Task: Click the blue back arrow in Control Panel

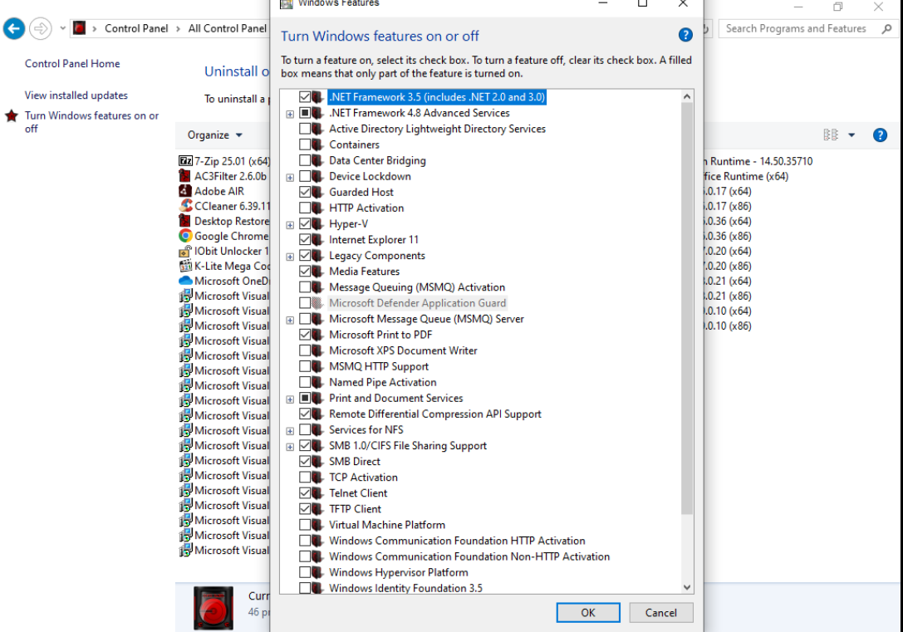Action: [x=14, y=28]
